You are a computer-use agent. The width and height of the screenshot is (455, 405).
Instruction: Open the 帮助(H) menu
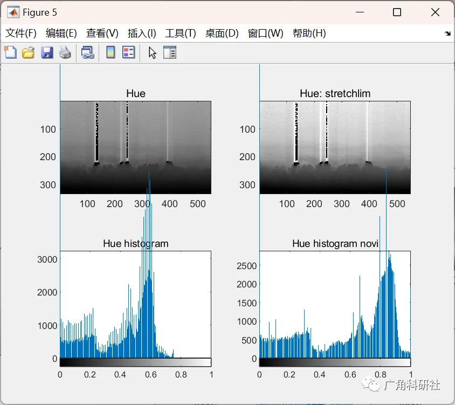pyautogui.click(x=309, y=33)
